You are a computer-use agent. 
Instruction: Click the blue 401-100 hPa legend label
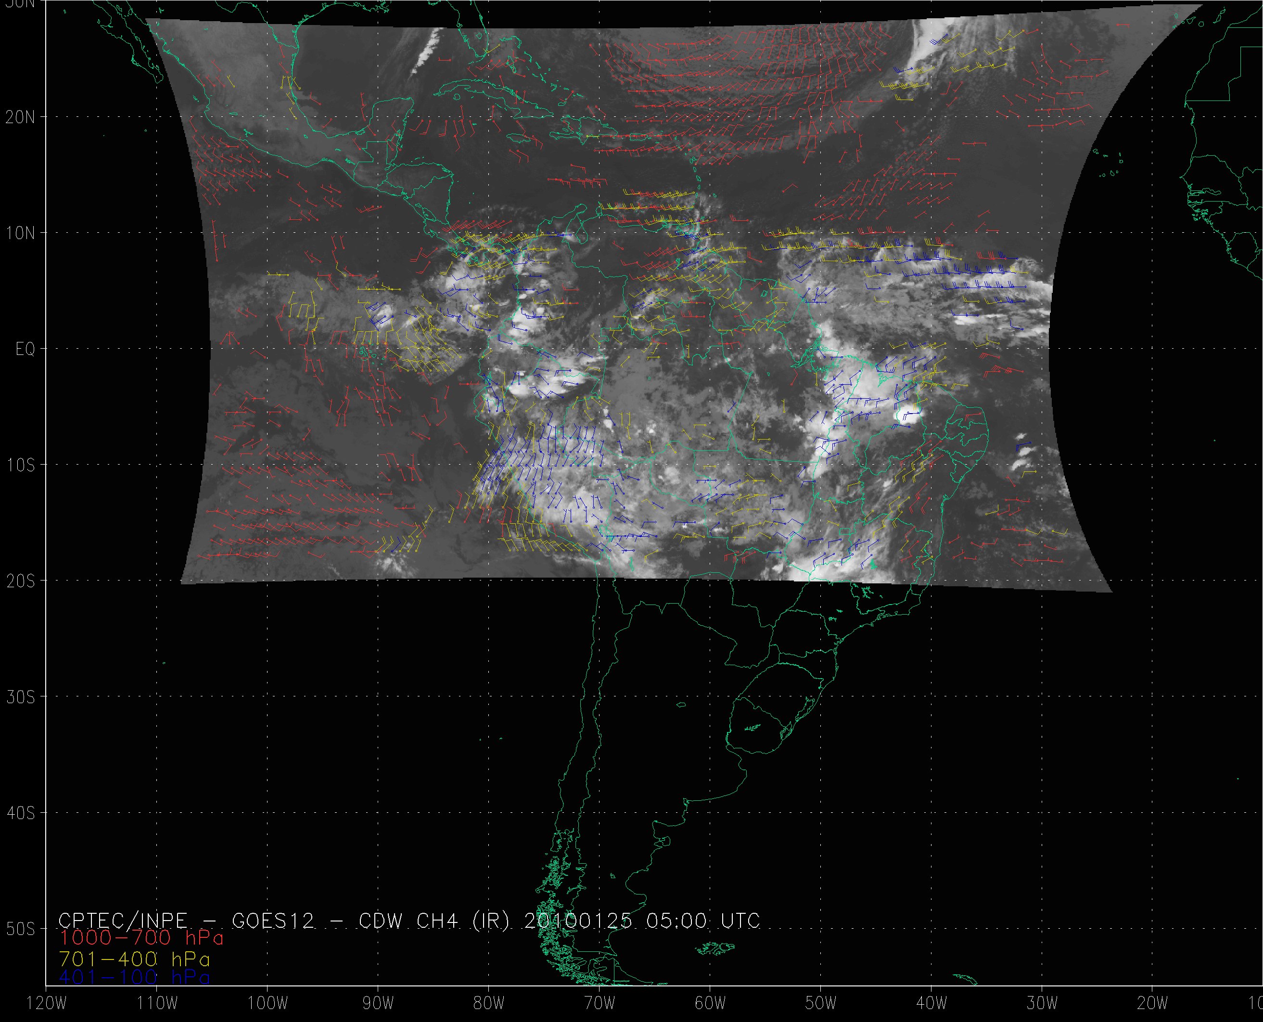(x=134, y=977)
